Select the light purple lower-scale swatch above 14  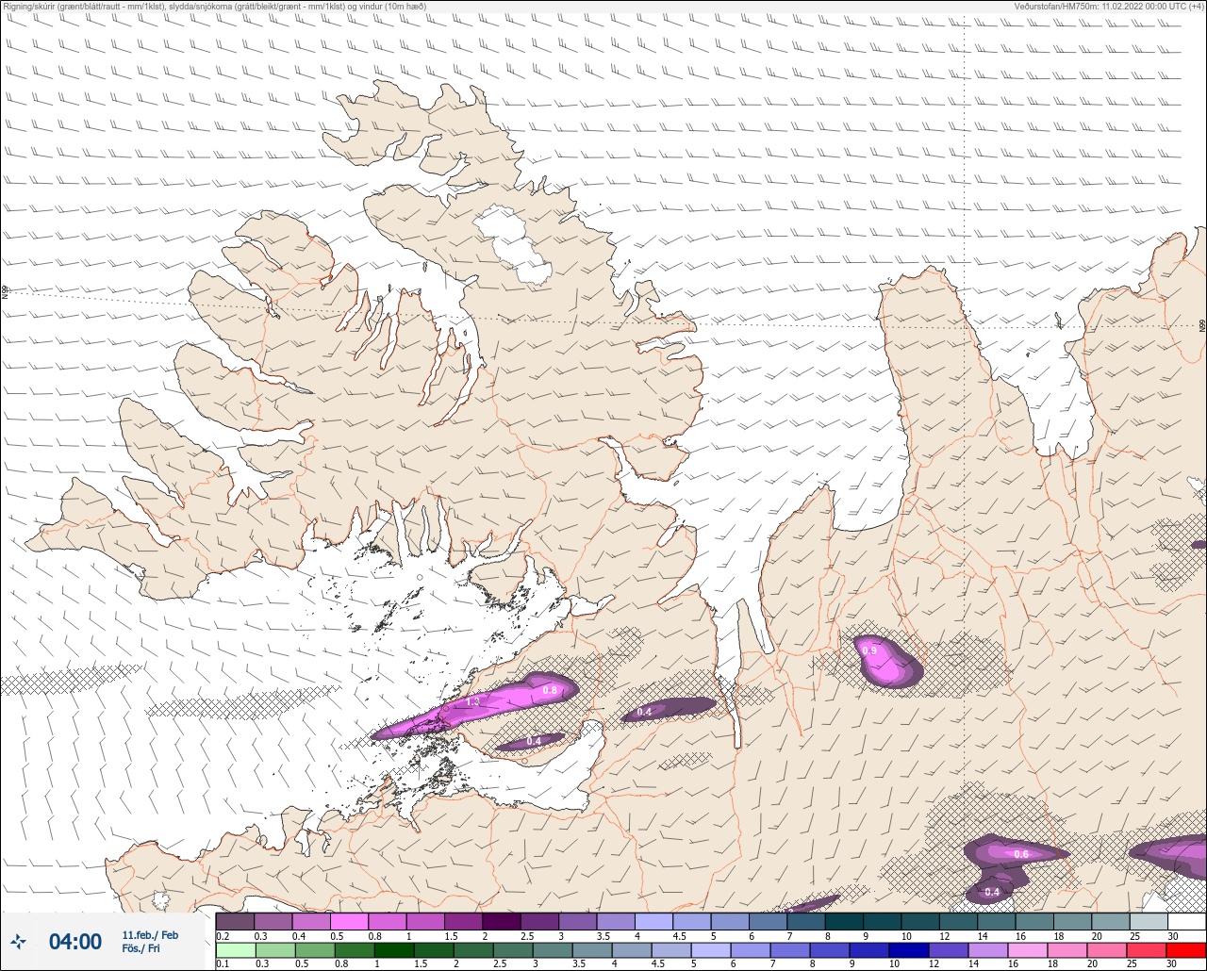pos(989,950)
